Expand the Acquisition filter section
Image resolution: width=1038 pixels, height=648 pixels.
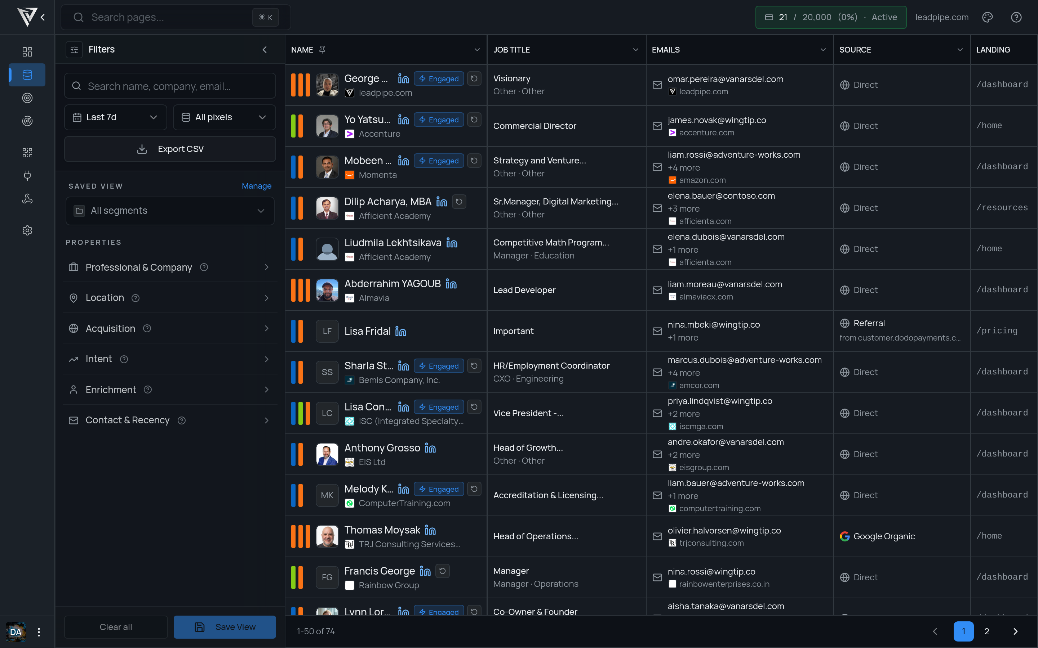(170, 329)
